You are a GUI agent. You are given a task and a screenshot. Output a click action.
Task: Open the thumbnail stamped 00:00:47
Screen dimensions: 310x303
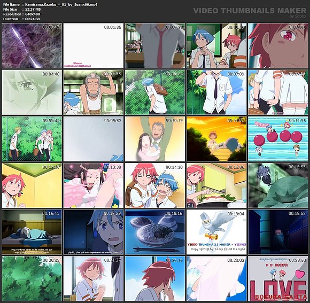32,45
